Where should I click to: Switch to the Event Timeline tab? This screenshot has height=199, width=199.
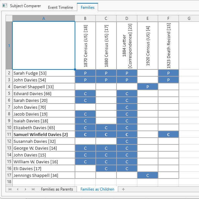(x=60, y=7)
